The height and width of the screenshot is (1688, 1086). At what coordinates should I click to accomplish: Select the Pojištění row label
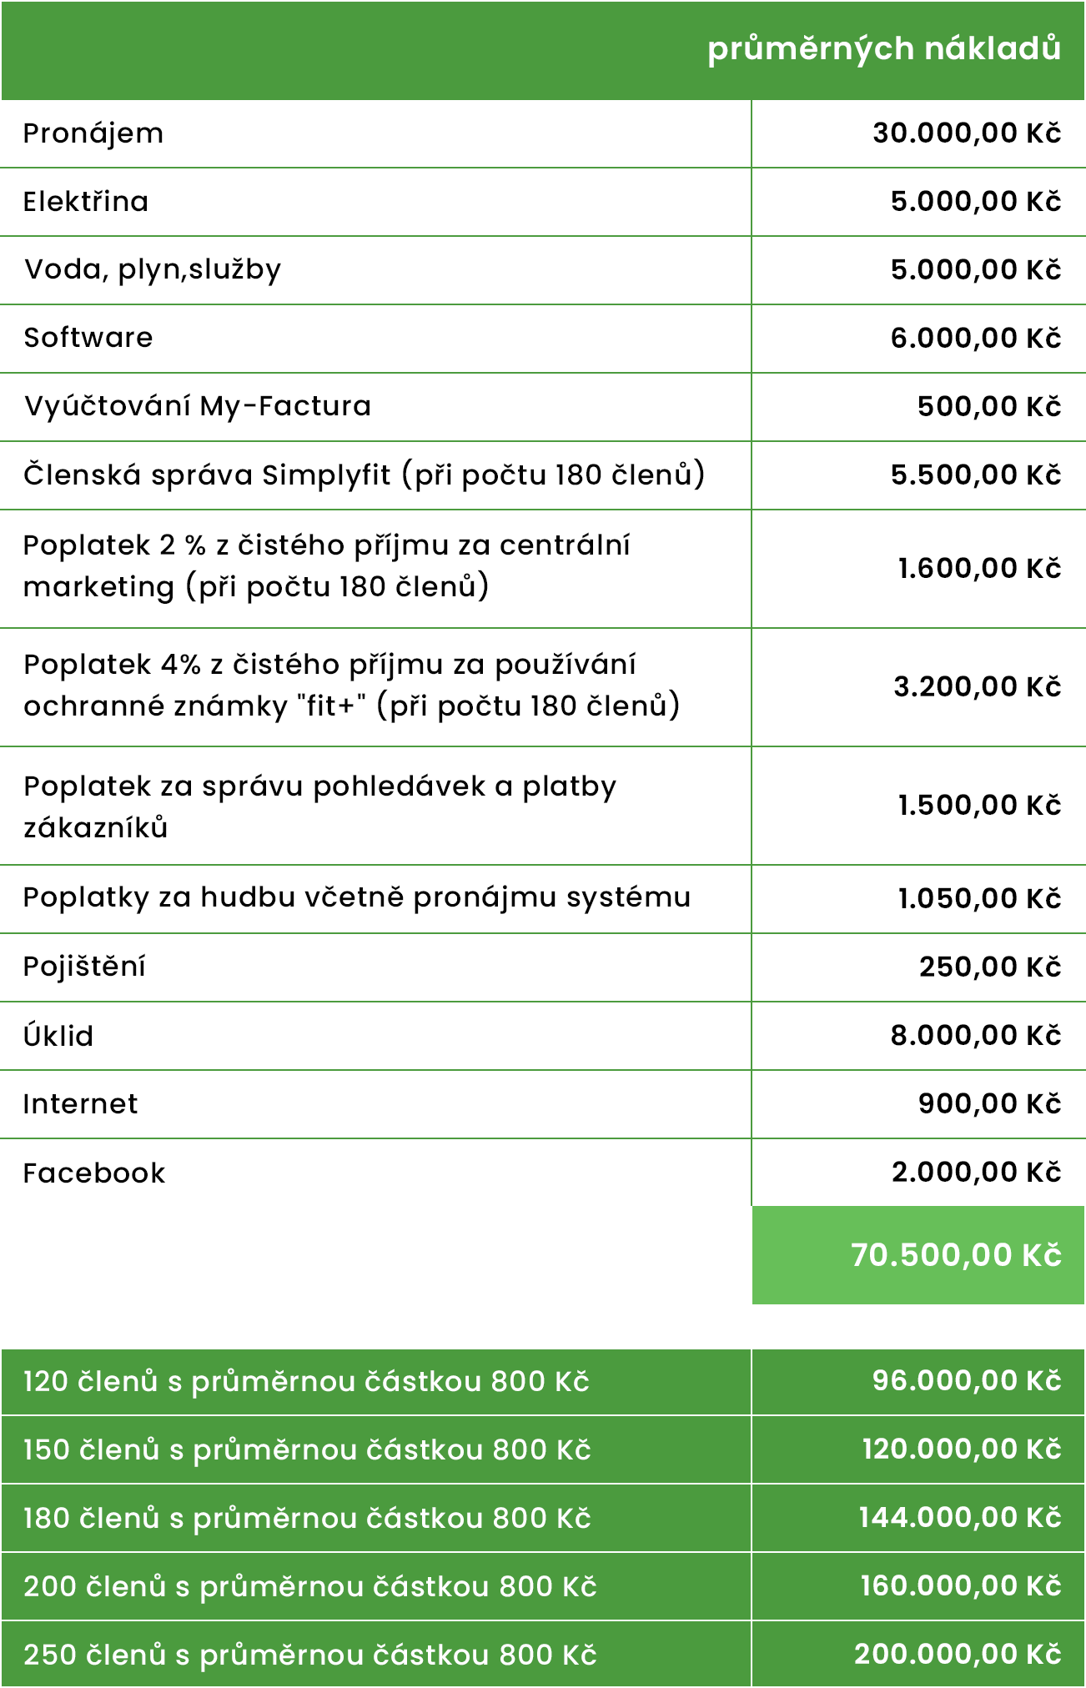(x=84, y=967)
